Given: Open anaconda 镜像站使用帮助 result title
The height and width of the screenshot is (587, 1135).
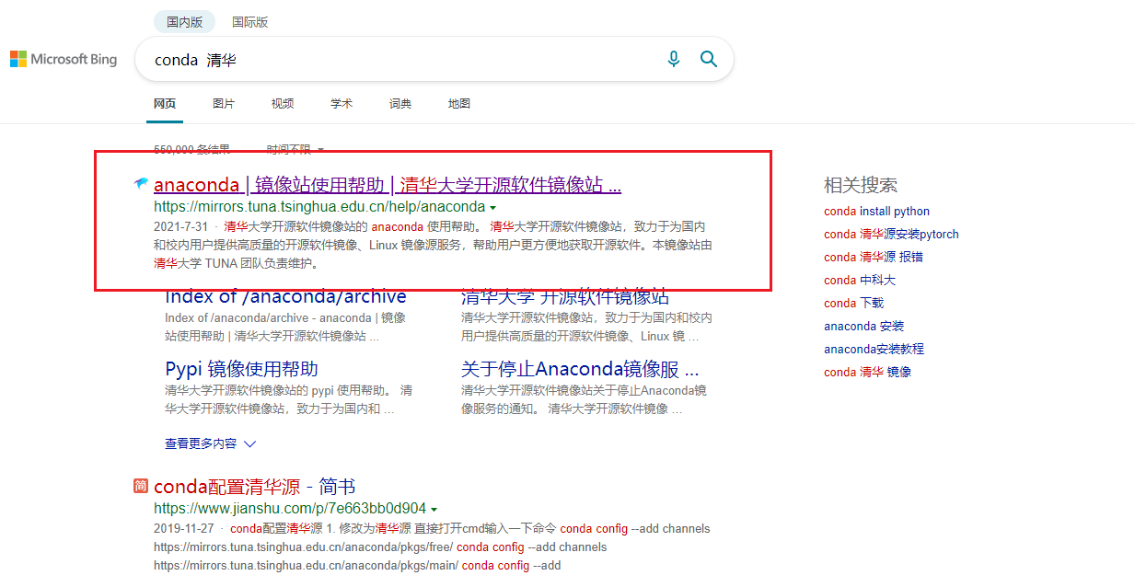Looking at the screenshot, I should [x=388, y=185].
